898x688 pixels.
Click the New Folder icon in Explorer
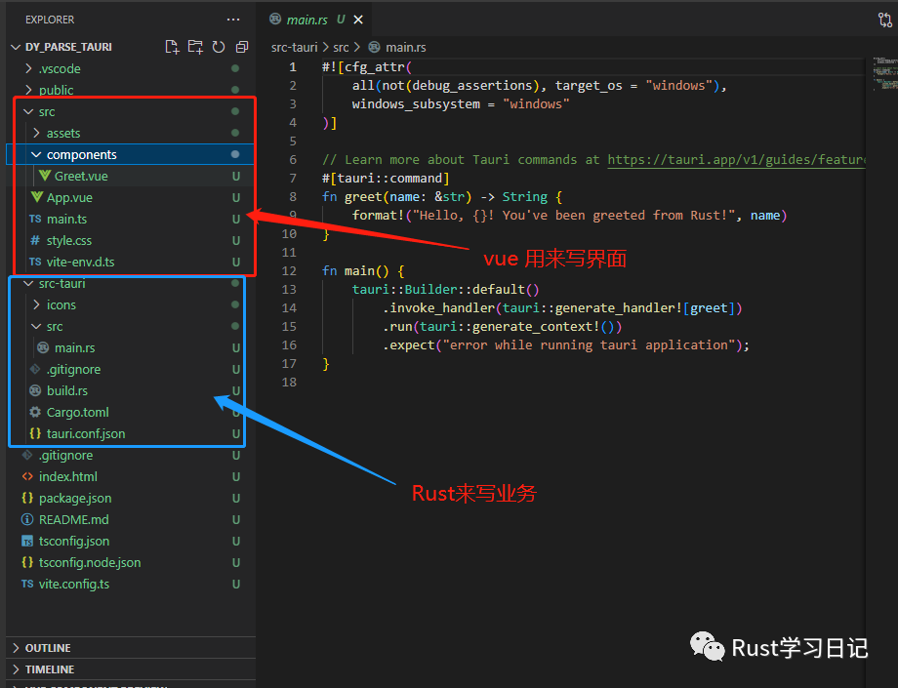(x=194, y=46)
